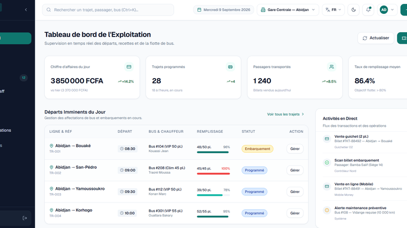This screenshot has height=228, width=407.
Task: Click Gérer for the Abidjan → Bouaké trip
Action: pyautogui.click(x=295, y=149)
